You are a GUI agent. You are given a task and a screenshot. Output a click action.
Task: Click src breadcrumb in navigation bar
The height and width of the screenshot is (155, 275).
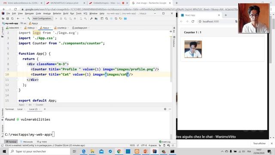tap(24, 23)
